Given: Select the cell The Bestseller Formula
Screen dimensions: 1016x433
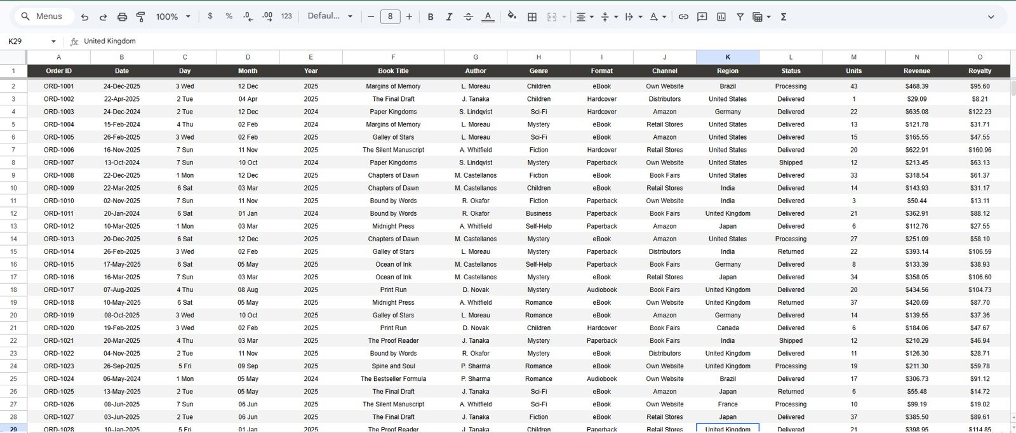Looking at the screenshot, I should point(393,379).
